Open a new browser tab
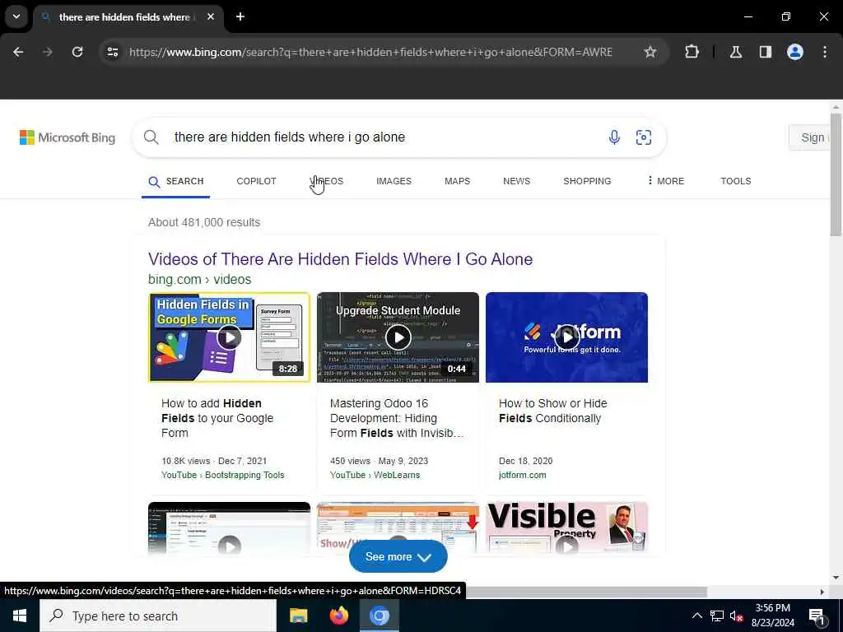This screenshot has height=632, width=843. (x=240, y=16)
